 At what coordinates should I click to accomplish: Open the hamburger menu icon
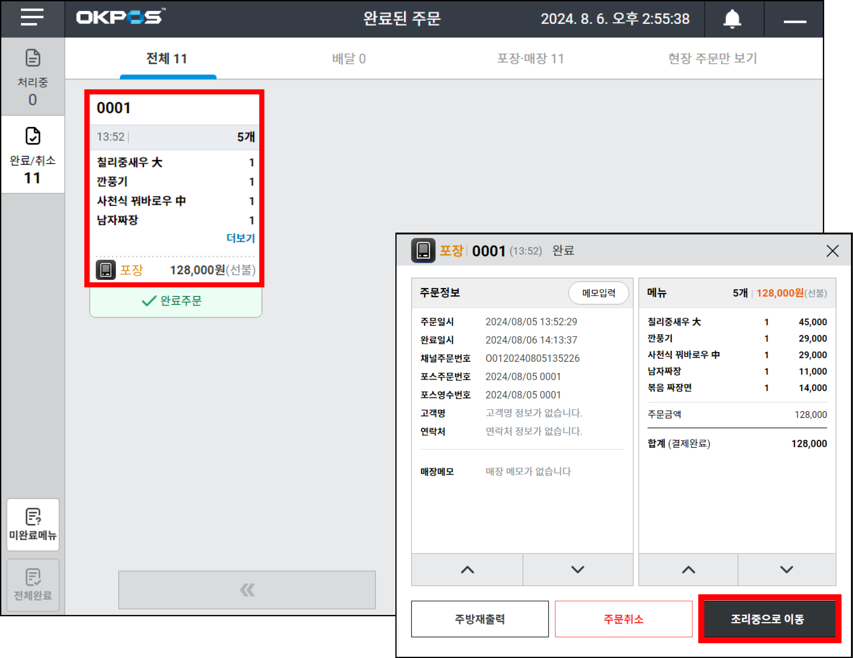point(32,18)
